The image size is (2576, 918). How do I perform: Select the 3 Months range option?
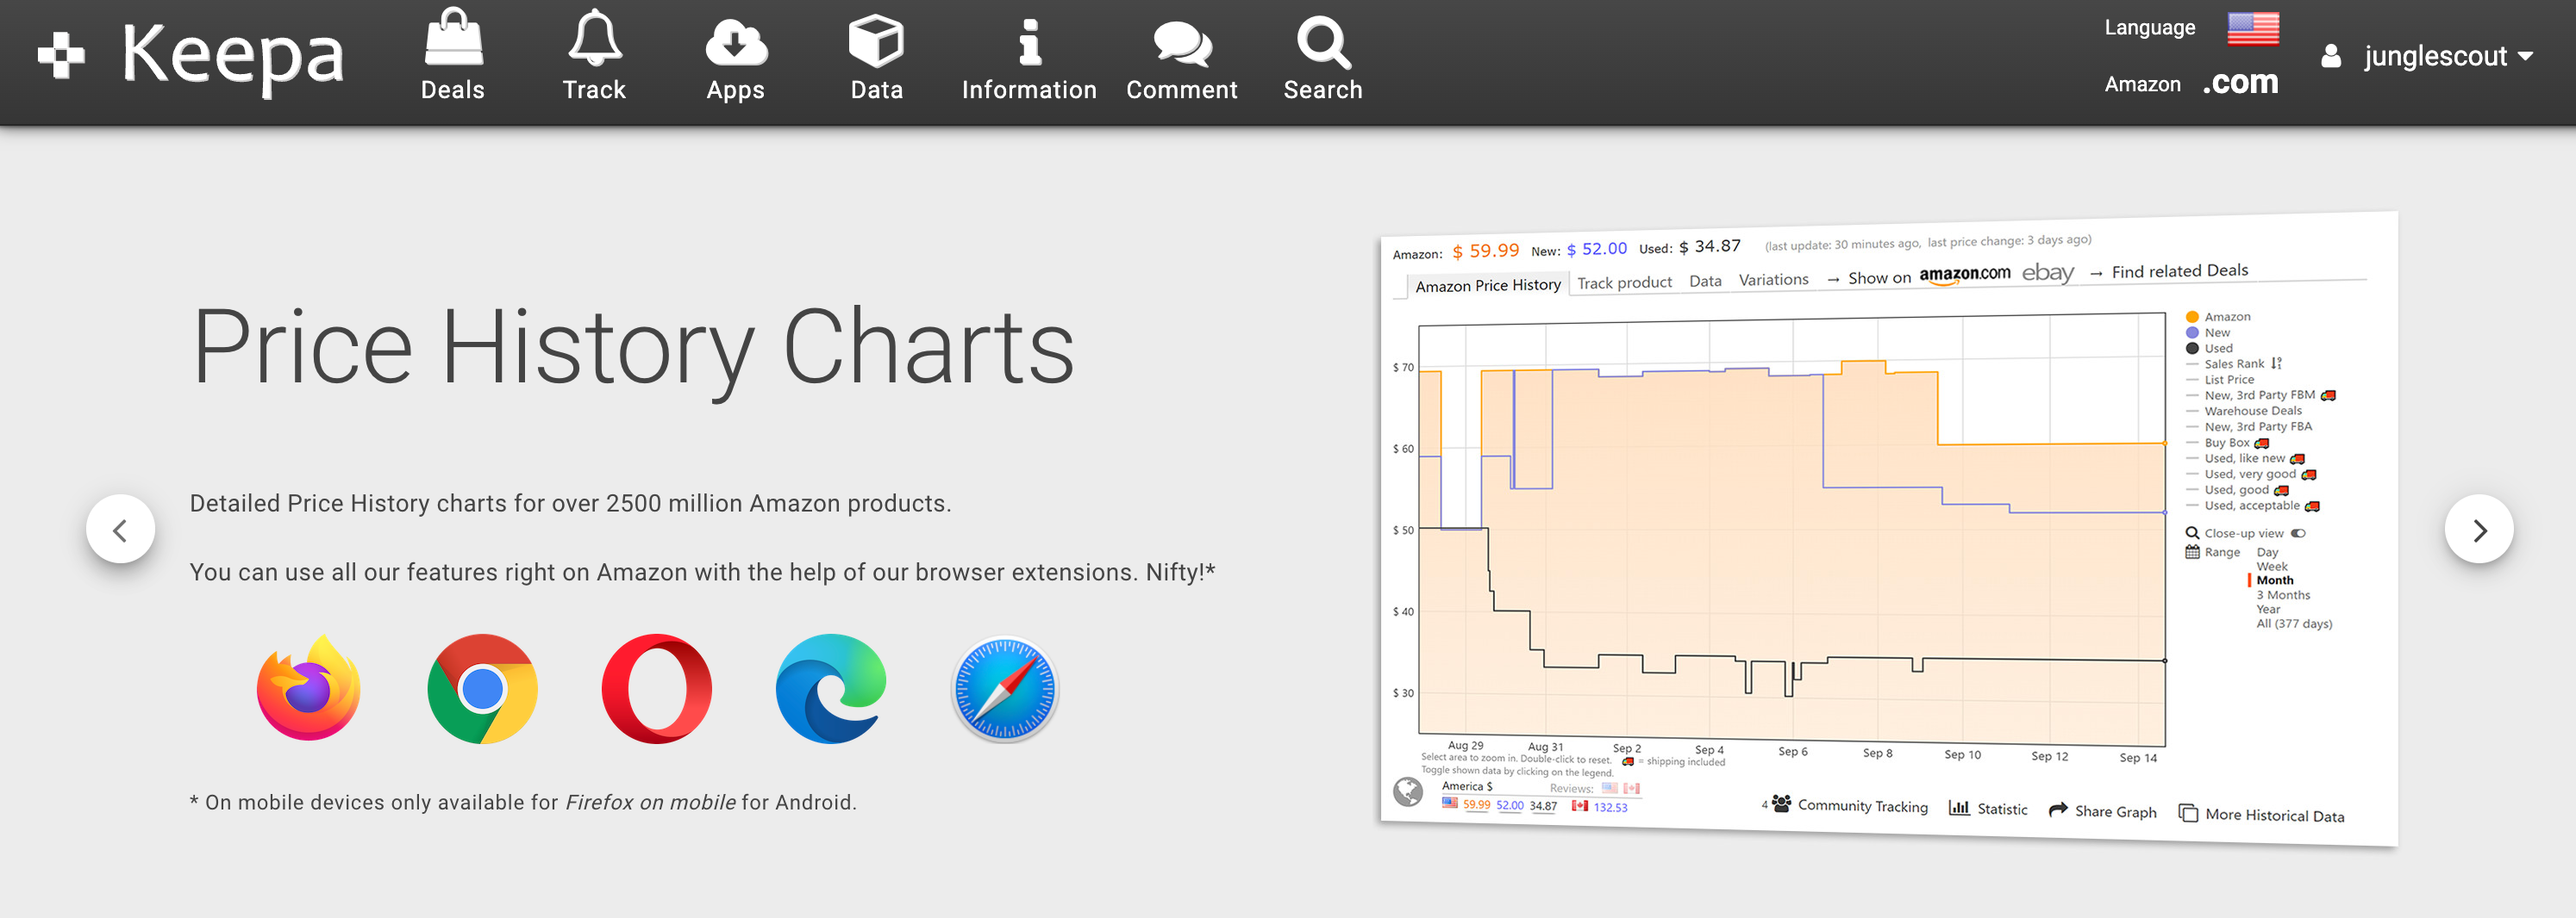point(2283,595)
